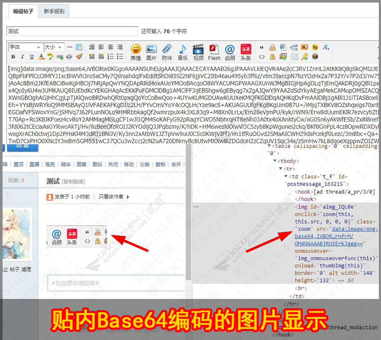
Task: Insert 音乐 music into the post
Action: tap(183, 52)
